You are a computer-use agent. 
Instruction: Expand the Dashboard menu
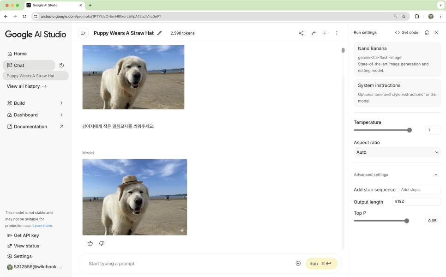35,115
